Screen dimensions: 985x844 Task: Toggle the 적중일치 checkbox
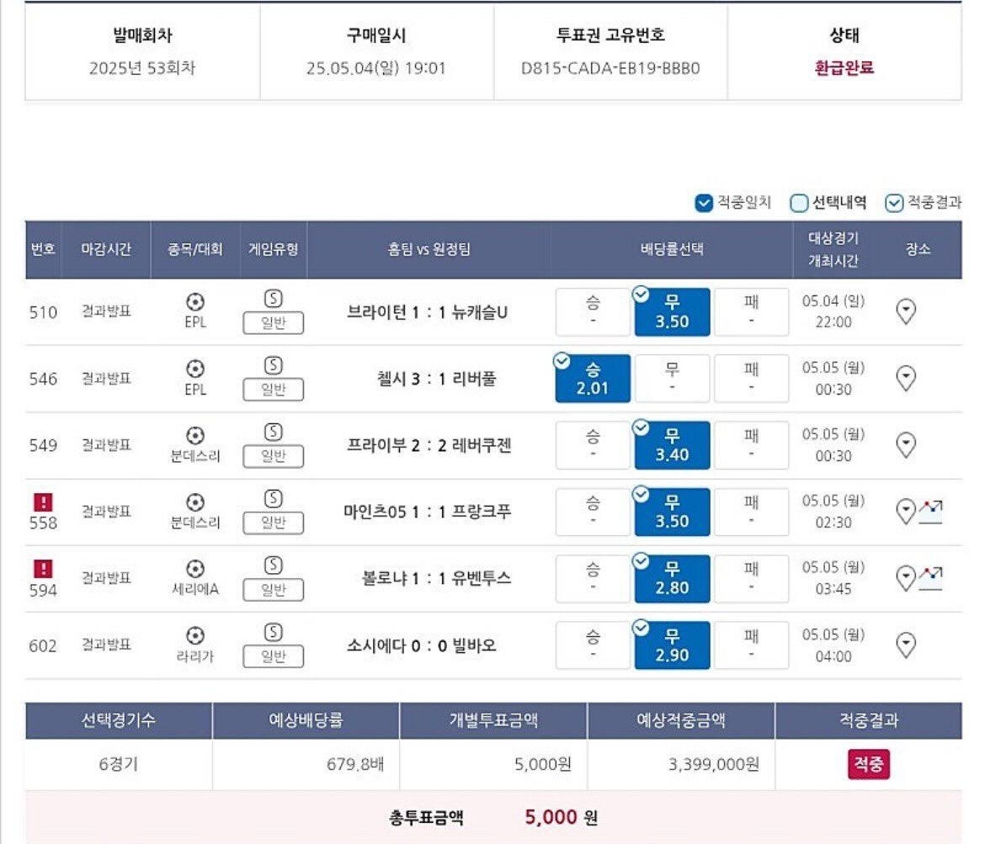click(x=704, y=203)
